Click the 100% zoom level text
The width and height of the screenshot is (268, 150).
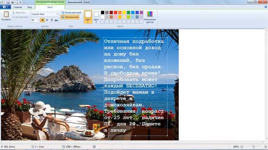pos(236,147)
